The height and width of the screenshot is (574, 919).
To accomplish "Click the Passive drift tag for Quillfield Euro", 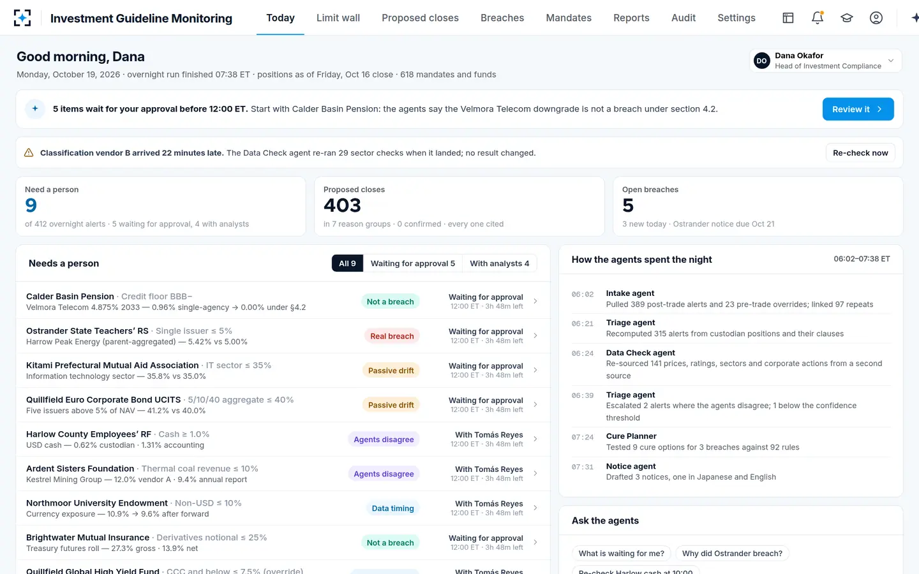I will pos(391,405).
